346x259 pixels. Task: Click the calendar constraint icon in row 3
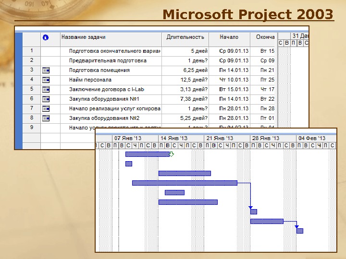click(46, 70)
